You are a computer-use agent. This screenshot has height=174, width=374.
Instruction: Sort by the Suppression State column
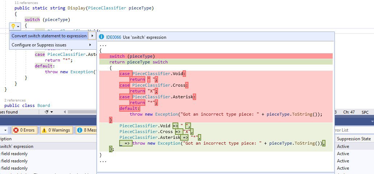pyautogui.click(x=354, y=139)
